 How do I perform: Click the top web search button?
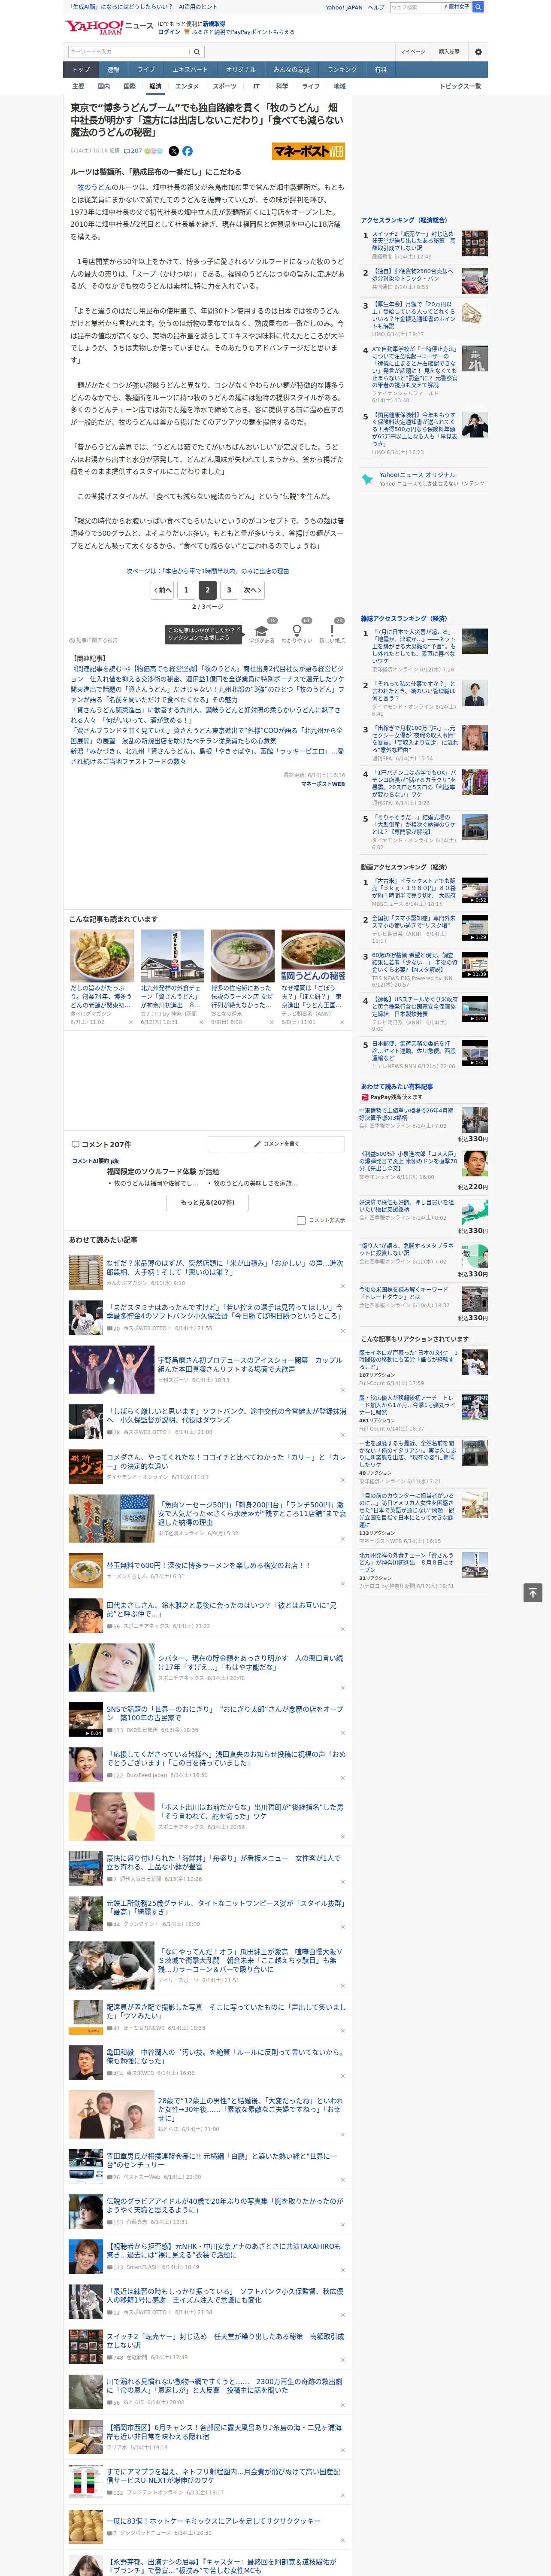click(x=478, y=7)
